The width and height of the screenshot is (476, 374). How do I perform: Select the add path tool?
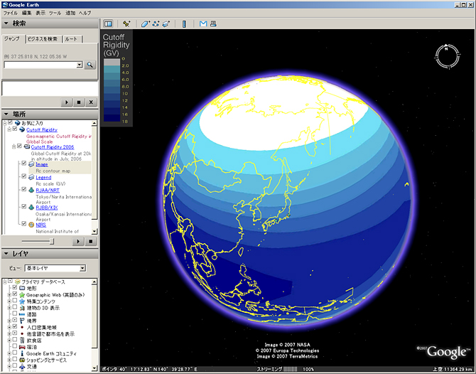click(x=156, y=23)
